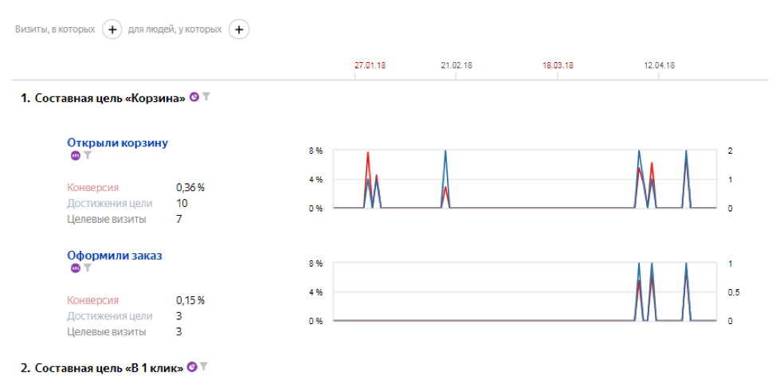Open the «Открыли корзину» link
Screen dimensions: 776x387
click(117, 143)
